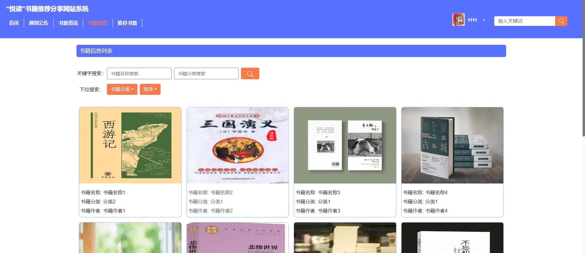Open the 古城 book cover thumbnail
585x253 pixels.
click(452, 145)
